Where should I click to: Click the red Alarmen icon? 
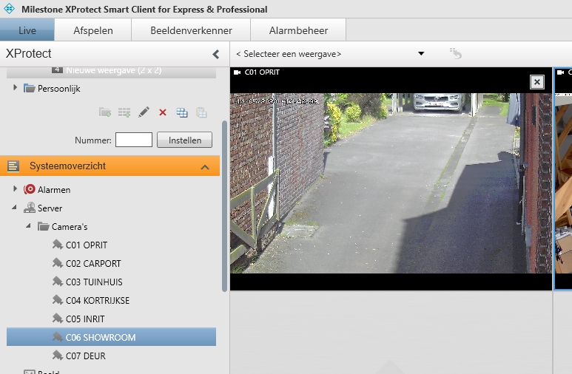29,189
